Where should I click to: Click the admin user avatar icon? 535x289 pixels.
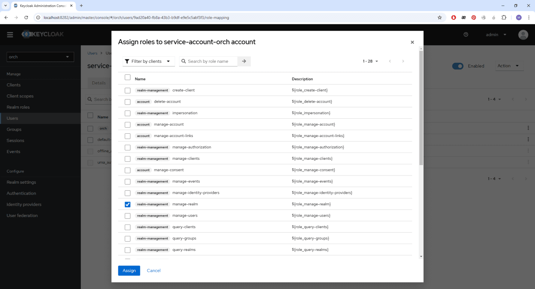point(523,35)
